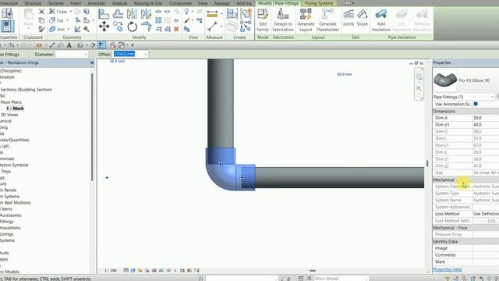This screenshot has width=499, height=281.
Task: Close the Project Browser panel
Action: pos(92,62)
